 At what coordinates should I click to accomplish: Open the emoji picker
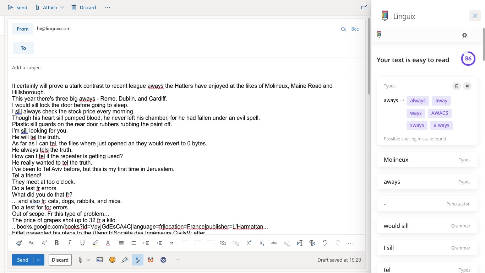point(112,260)
